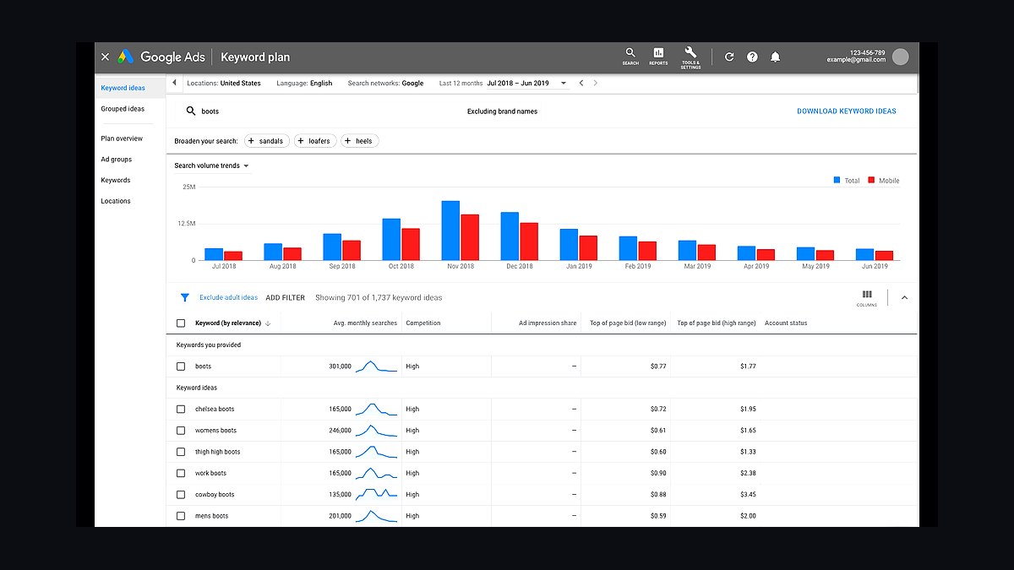Viewport: 1014px width, 570px height.
Task: Open the Ad groups section
Action: point(117,160)
